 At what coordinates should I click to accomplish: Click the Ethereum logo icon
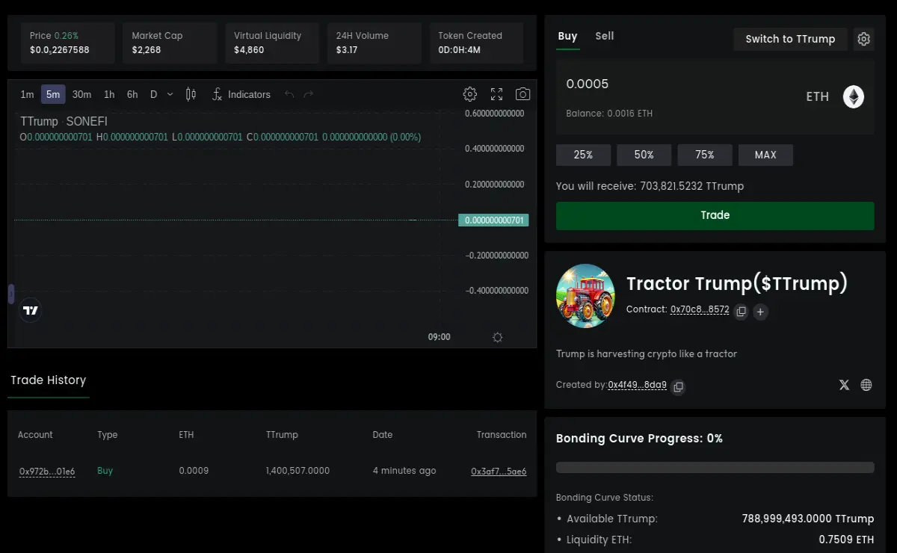pos(854,96)
